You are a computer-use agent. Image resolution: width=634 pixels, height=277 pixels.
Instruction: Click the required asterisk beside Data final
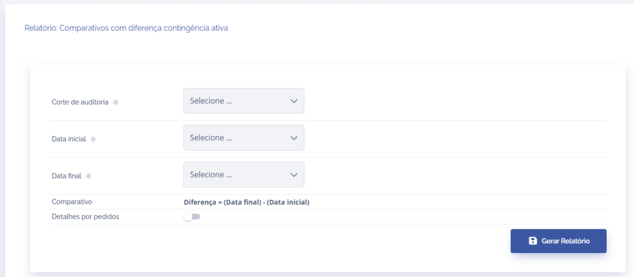click(89, 176)
